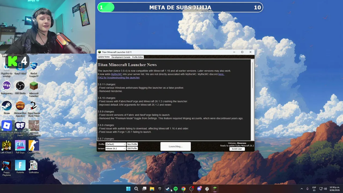
Task: Open taskbar Search
Action: pos(136,189)
